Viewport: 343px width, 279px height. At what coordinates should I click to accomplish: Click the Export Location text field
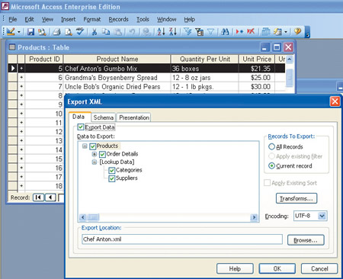pyautogui.click(x=182, y=239)
